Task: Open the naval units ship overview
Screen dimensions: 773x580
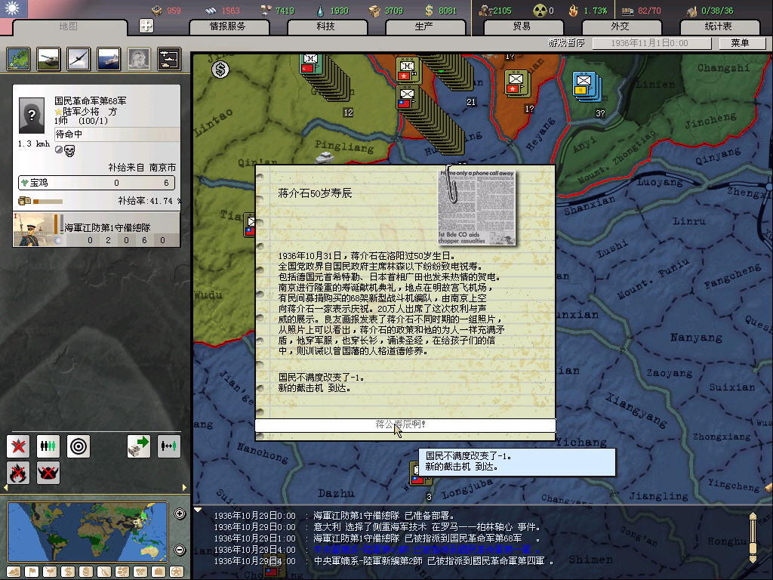Action: coord(109,59)
